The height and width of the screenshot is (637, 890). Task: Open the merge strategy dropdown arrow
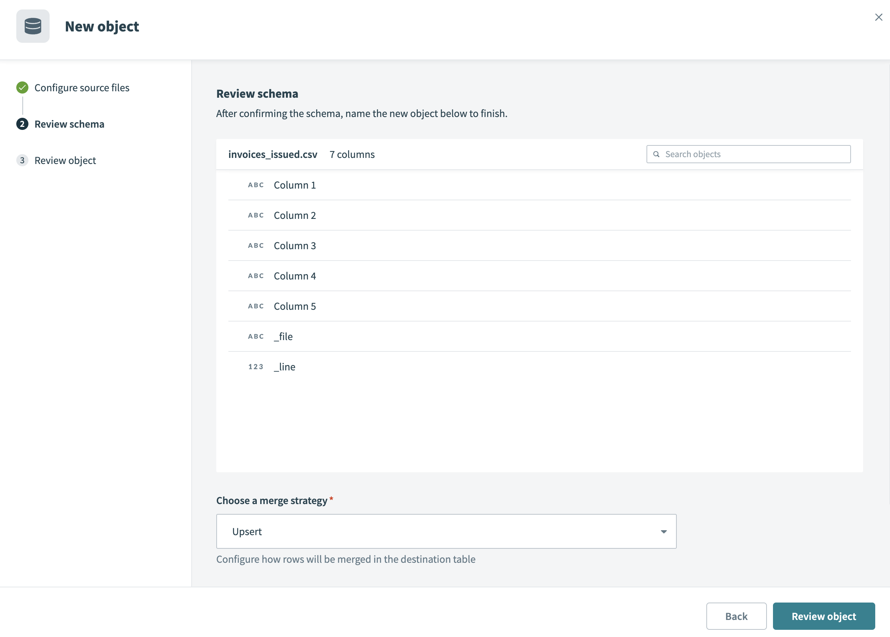point(663,531)
